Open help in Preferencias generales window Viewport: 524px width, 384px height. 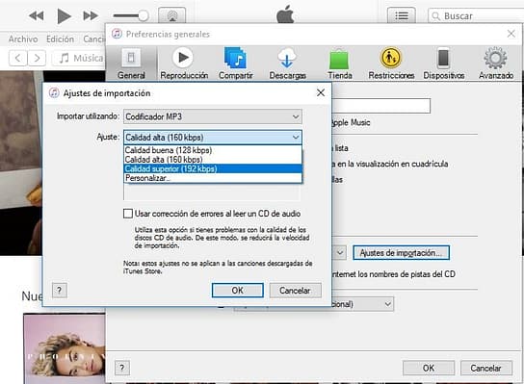coord(122,368)
